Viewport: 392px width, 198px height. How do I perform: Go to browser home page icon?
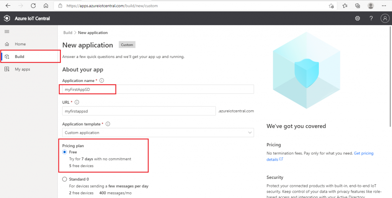point(46,6)
